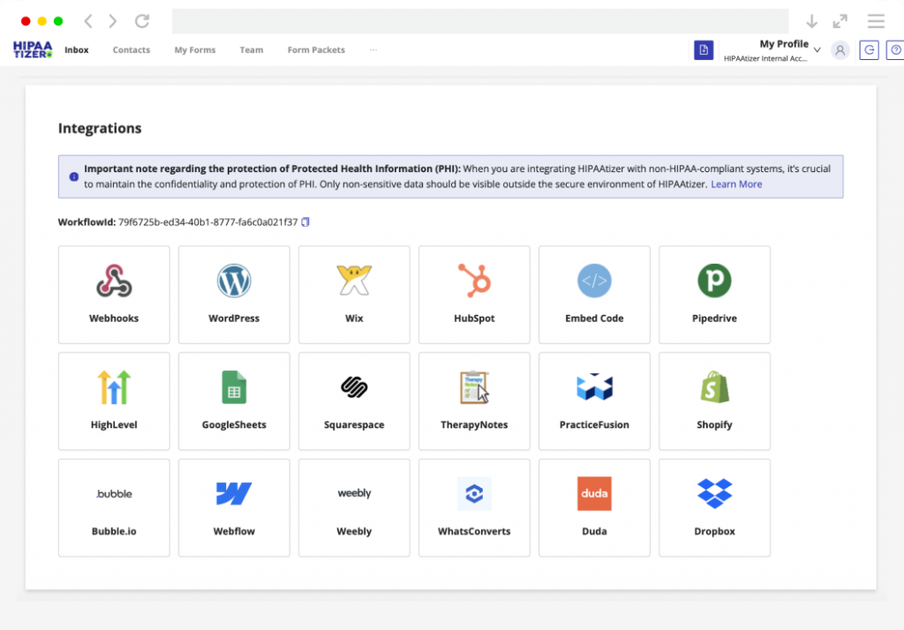904x630 pixels.
Task: Choose the Wix integration icon
Action: pyautogui.click(x=354, y=280)
